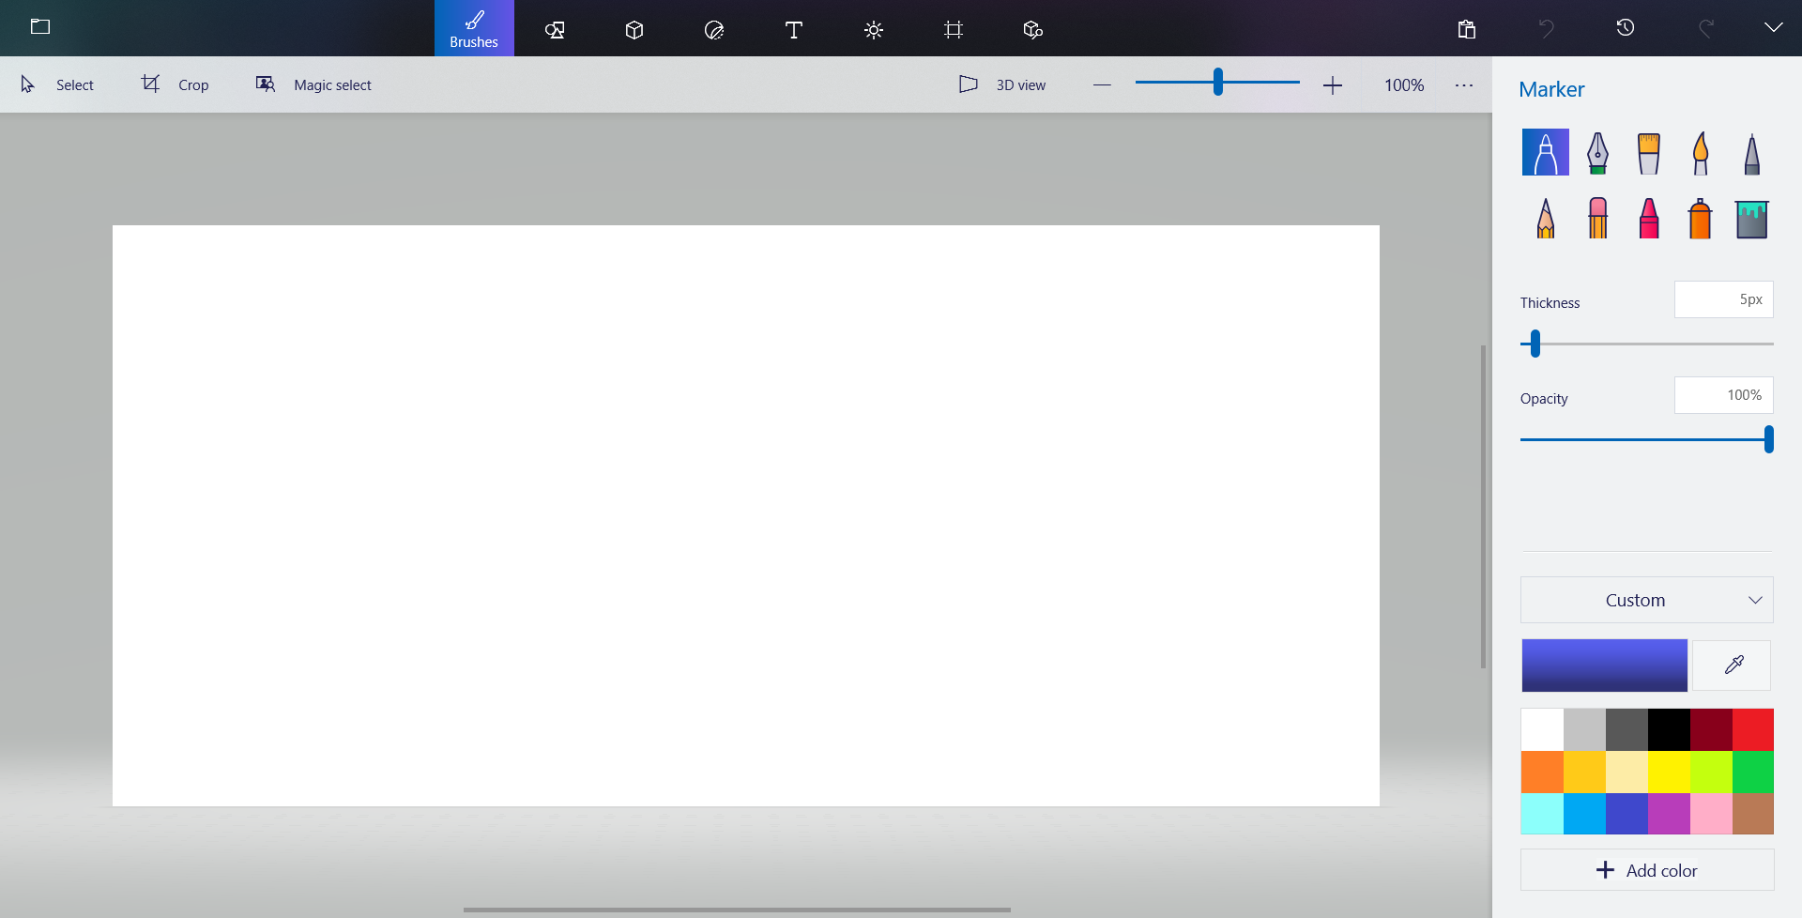The image size is (1802, 918).
Task: Pick the black color swatch
Action: [x=1669, y=729]
